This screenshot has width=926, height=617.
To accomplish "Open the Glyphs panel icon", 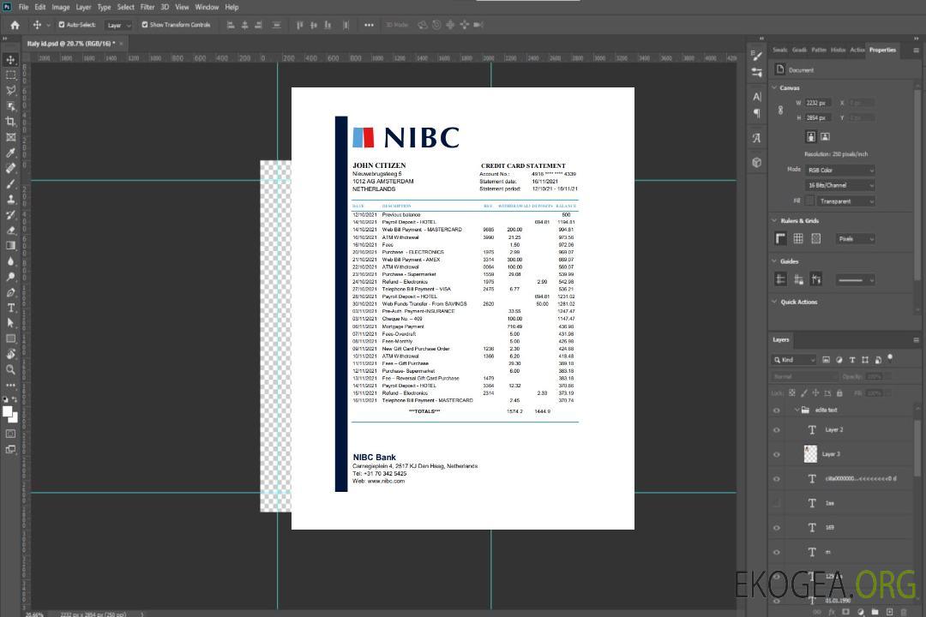I will [757, 138].
